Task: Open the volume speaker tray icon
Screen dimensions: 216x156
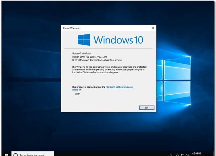Action: 187,155
